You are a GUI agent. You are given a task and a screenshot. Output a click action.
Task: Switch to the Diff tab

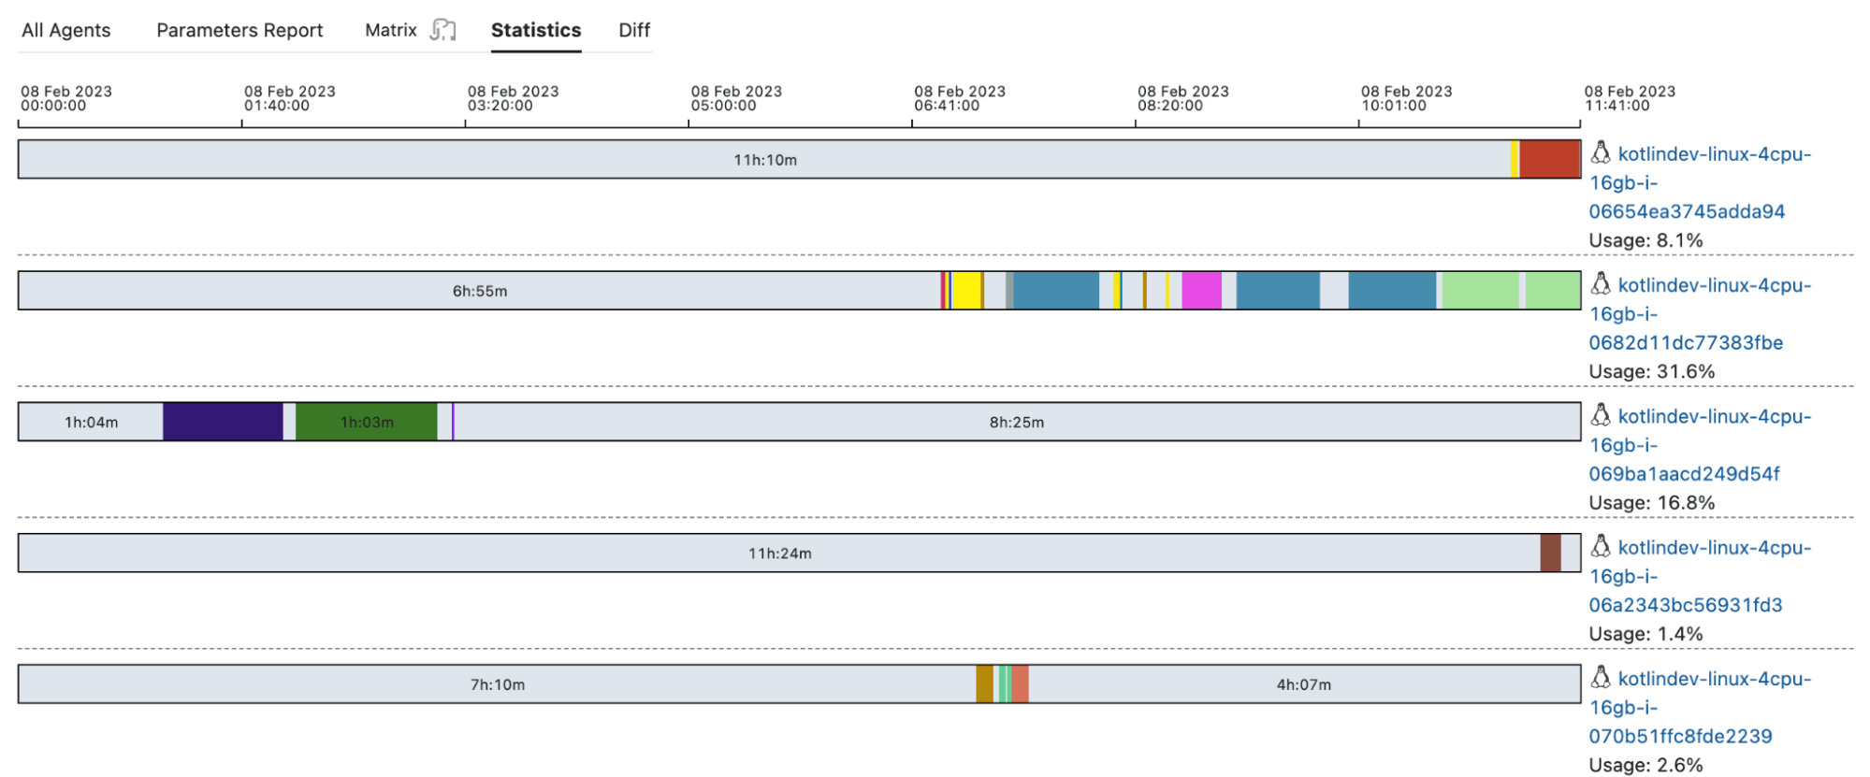[634, 30]
